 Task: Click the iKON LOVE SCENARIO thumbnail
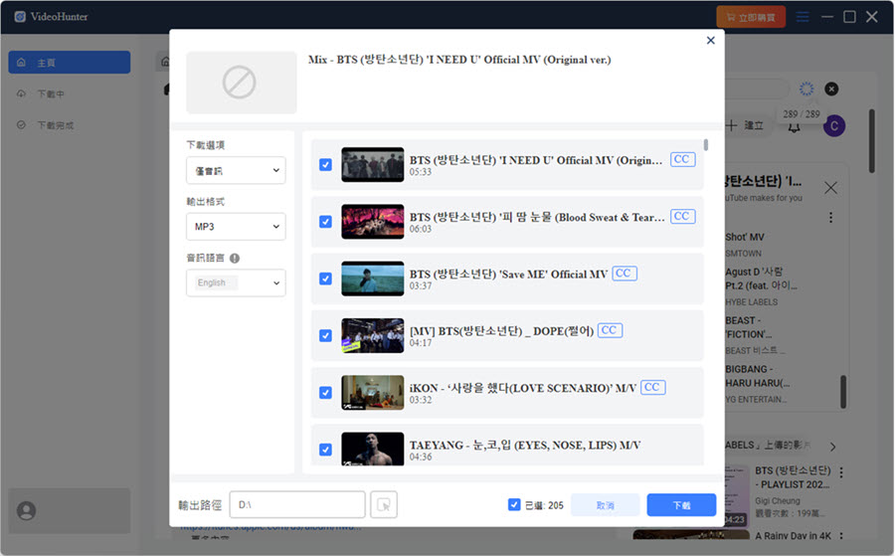click(x=372, y=393)
